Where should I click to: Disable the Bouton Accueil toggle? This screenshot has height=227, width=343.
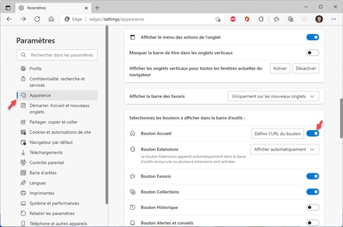[312, 134]
